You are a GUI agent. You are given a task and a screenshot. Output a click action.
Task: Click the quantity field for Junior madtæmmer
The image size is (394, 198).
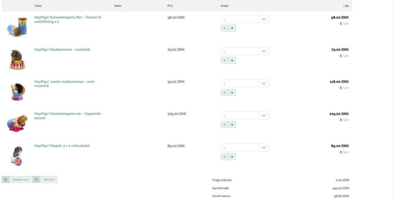[240, 83]
